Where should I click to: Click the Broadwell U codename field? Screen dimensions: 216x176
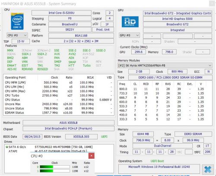click(x=70, y=24)
